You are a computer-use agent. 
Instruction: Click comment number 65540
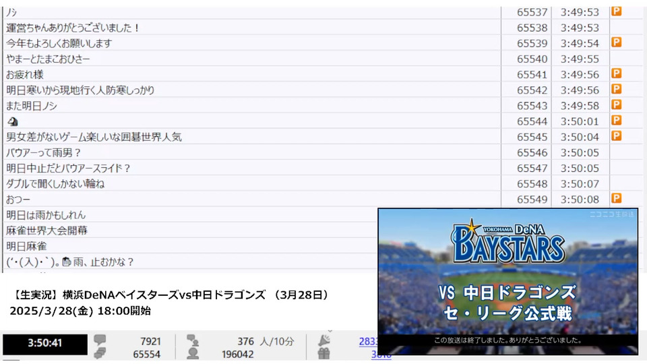[x=532, y=59]
